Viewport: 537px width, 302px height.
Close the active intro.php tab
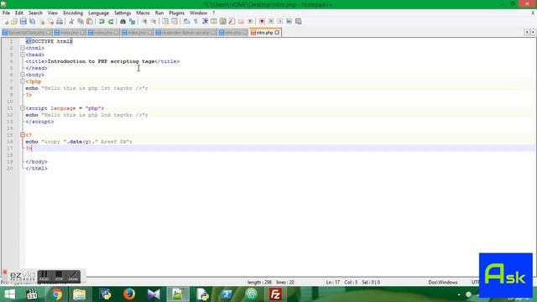277,33
